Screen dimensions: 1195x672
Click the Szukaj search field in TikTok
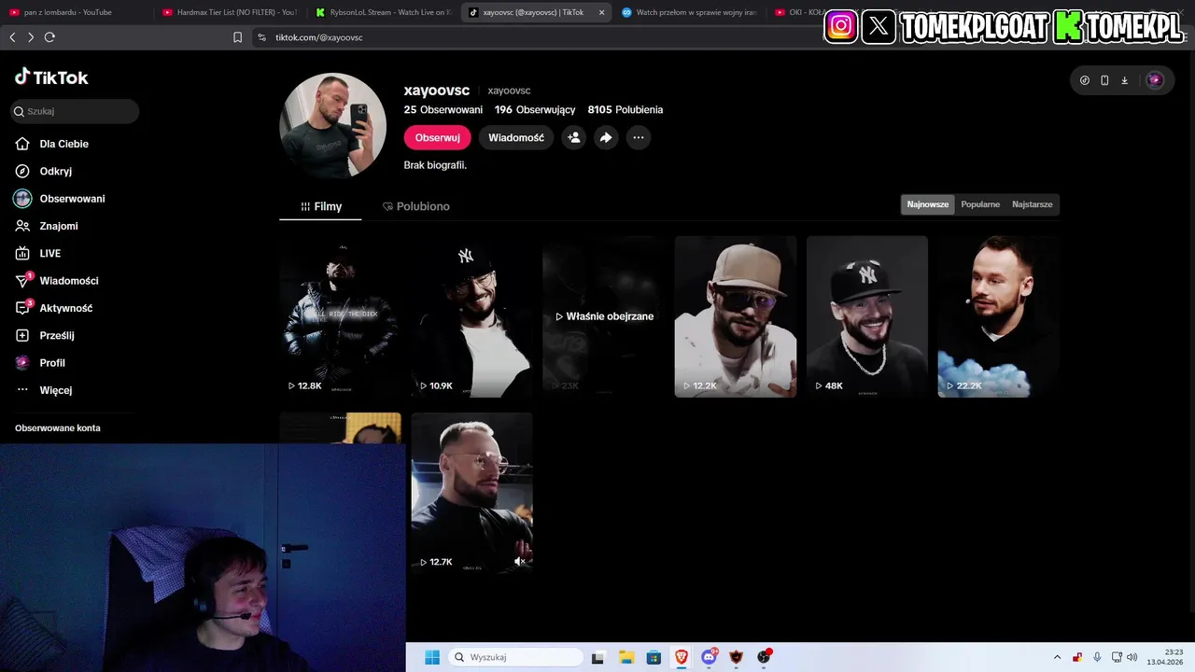coord(76,111)
